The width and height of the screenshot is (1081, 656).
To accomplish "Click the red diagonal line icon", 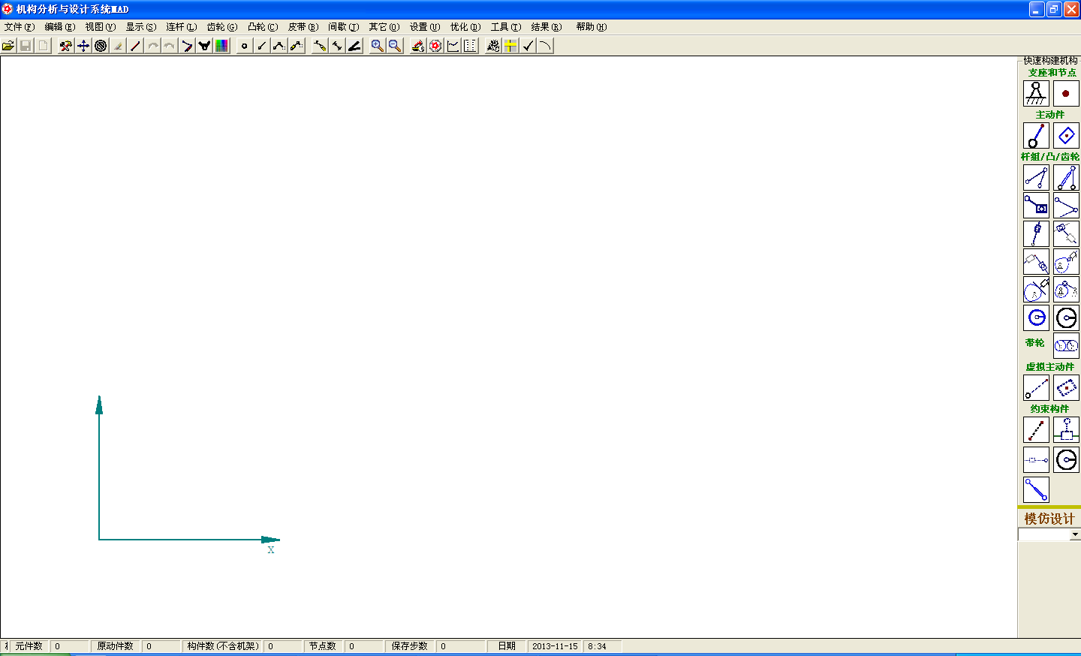I will pyautogui.click(x=135, y=46).
